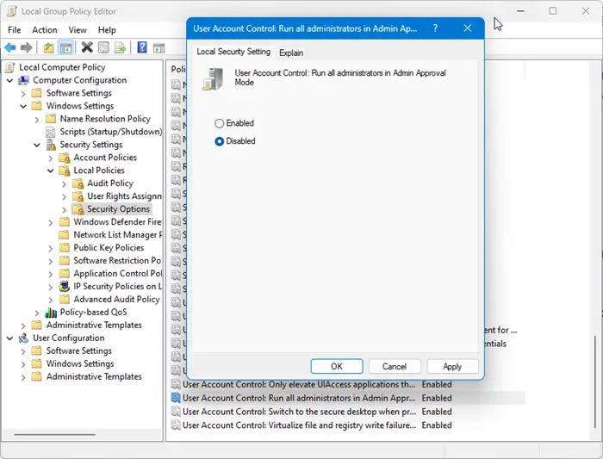Image resolution: width=603 pixels, height=459 pixels.
Task: Click the icon of 'Switch to the secure desktop' policy
Action: (176, 412)
